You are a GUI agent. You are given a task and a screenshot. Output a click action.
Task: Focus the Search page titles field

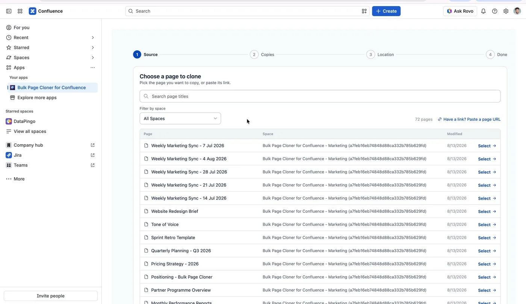(320, 96)
